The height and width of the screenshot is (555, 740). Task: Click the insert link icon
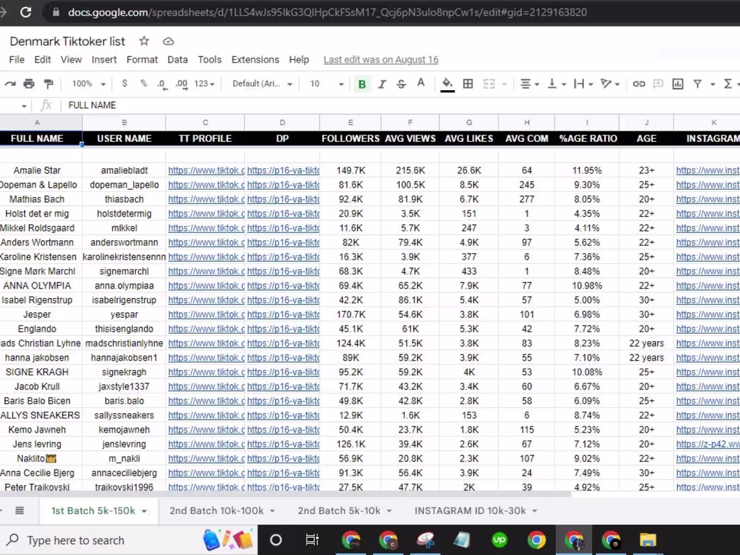[638, 84]
